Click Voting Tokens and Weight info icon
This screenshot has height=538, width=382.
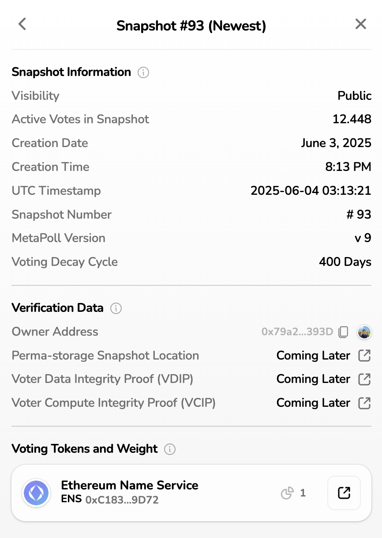169,449
